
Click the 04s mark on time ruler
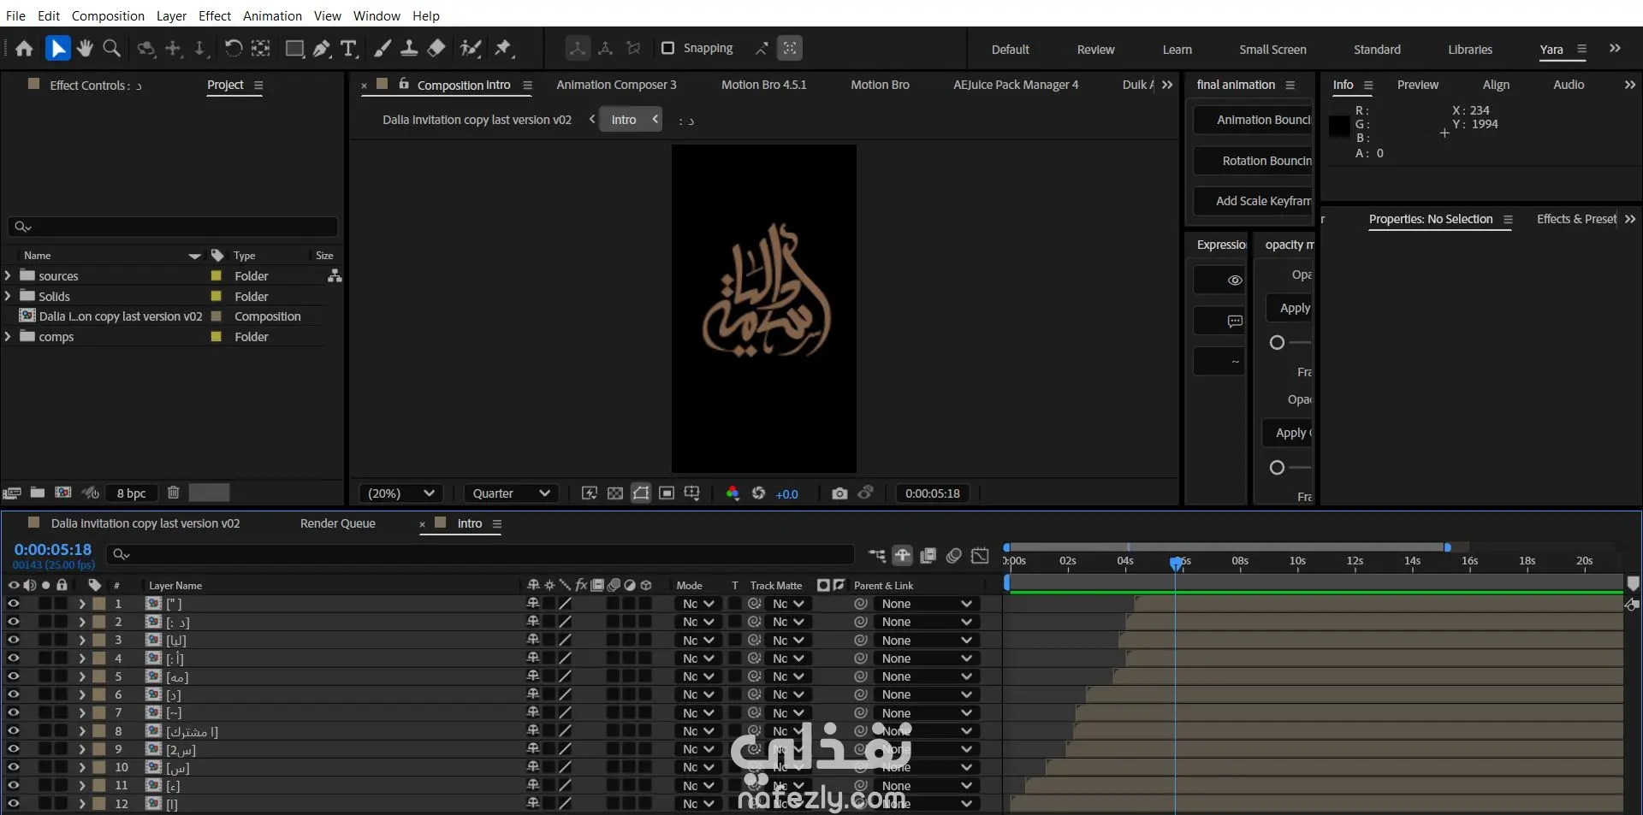pos(1125,561)
